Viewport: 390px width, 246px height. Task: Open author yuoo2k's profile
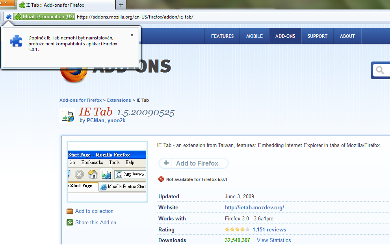pos(116,121)
